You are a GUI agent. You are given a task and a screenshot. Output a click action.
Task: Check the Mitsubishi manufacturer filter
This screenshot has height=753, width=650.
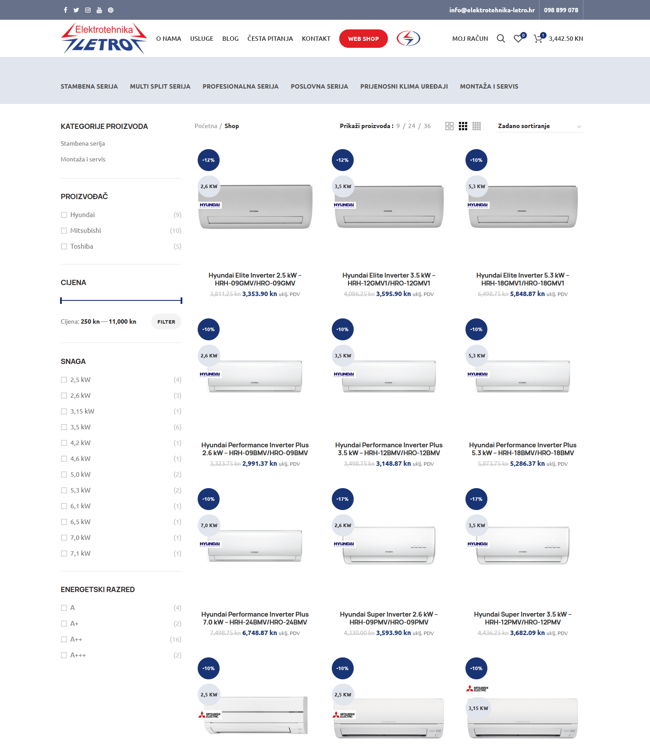64,231
